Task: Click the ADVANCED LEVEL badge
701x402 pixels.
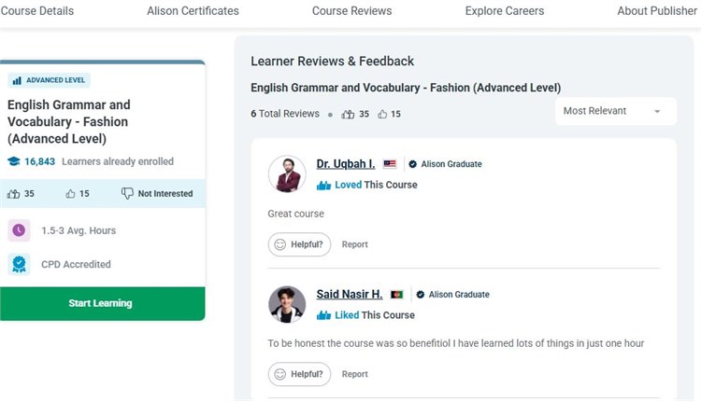Action: [x=50, y=80]
